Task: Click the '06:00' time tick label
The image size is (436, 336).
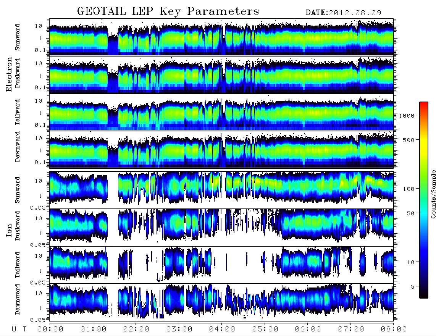Action: pos(308,330)
